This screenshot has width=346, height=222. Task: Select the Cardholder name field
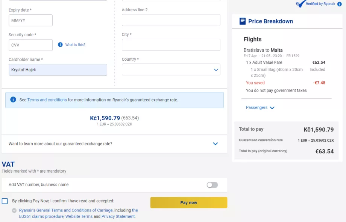point(58,70)
